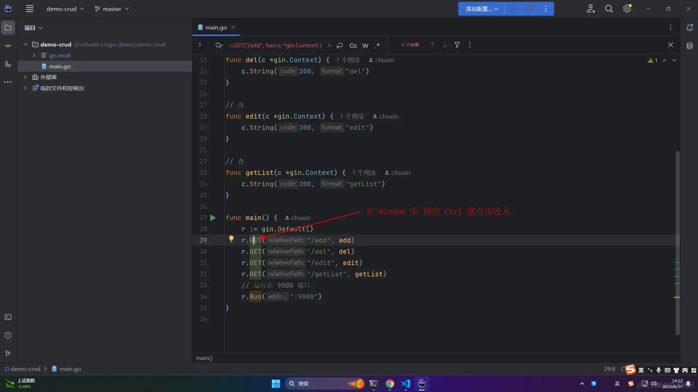
Task: Expand the go.mod node
Action: tap(34, 55)
